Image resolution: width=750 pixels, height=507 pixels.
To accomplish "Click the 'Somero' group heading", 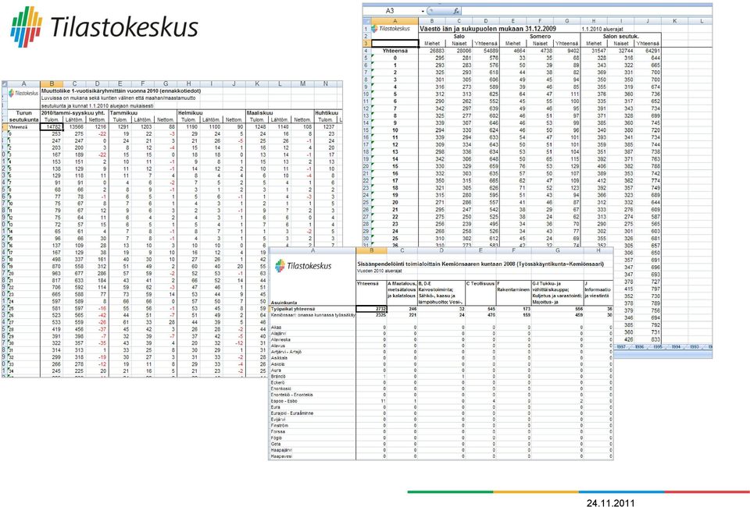I will 540,37.
